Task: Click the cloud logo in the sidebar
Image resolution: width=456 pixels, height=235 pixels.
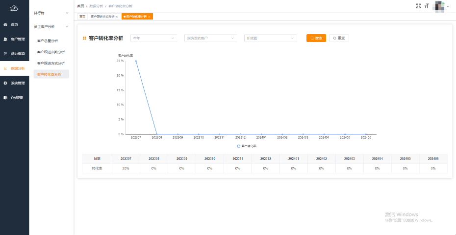Action: [x=14, y=8]
